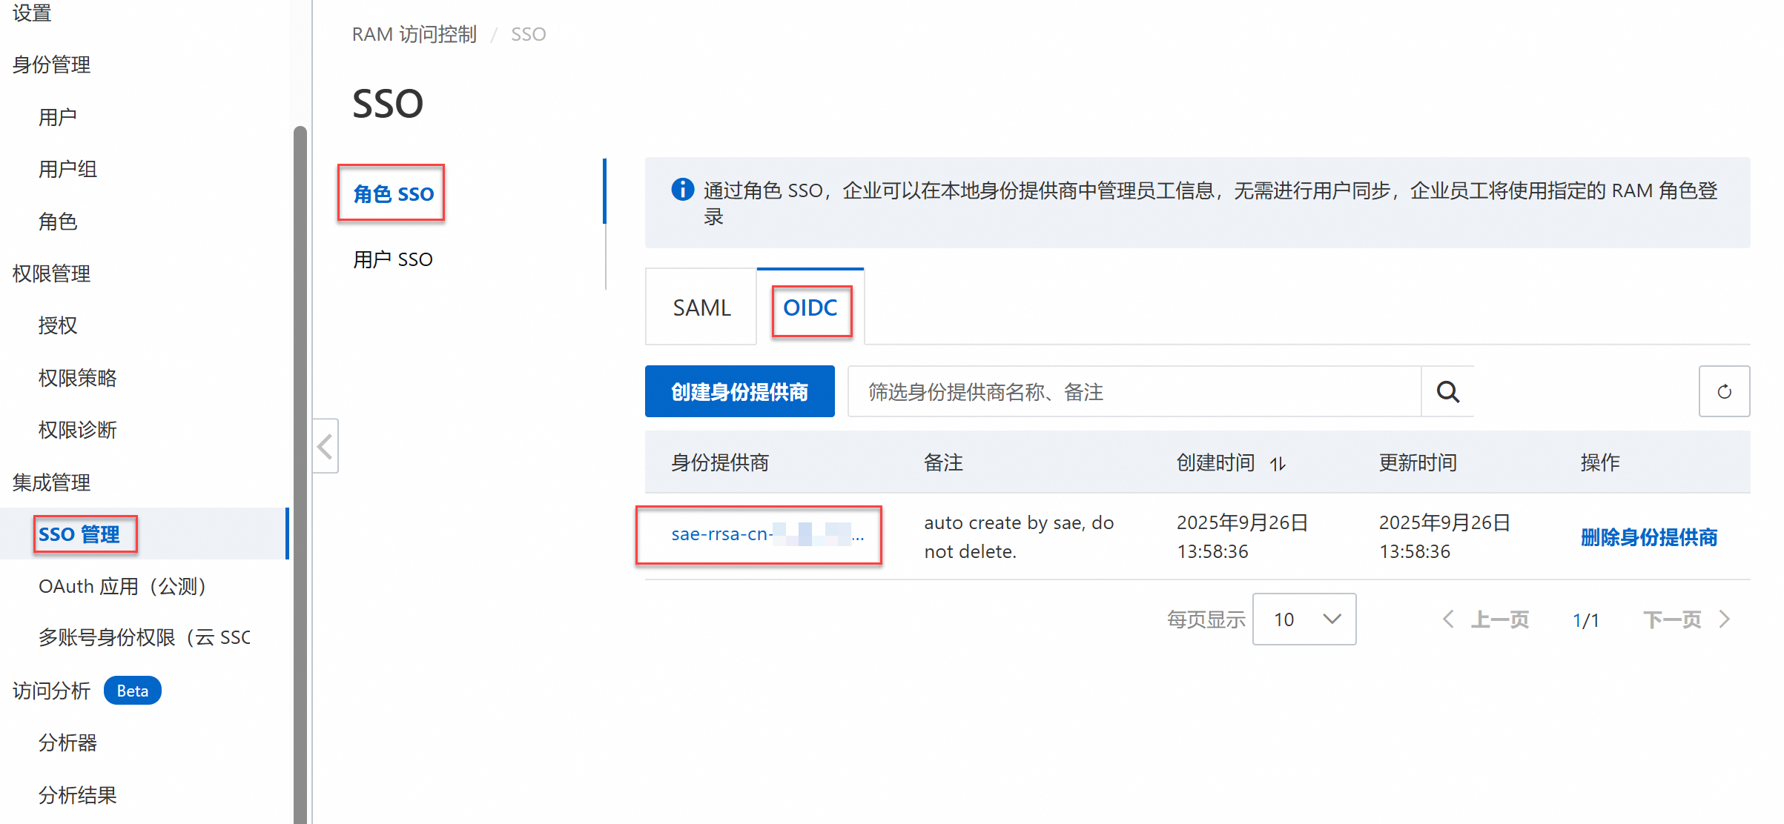This screenshot has height=824, width=1784.
Task: Click the refresh list icon
Action: tap(1724, 392)
